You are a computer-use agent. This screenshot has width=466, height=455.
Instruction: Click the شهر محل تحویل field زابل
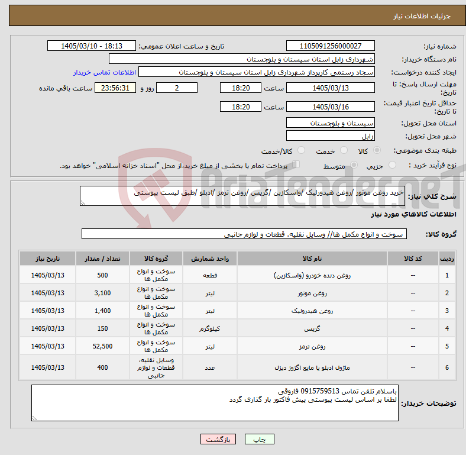click(330, 135)
